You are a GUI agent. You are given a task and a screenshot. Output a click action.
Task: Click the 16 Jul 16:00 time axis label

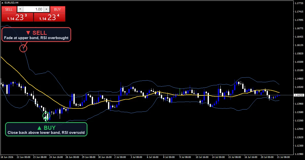tap(251, 157)
